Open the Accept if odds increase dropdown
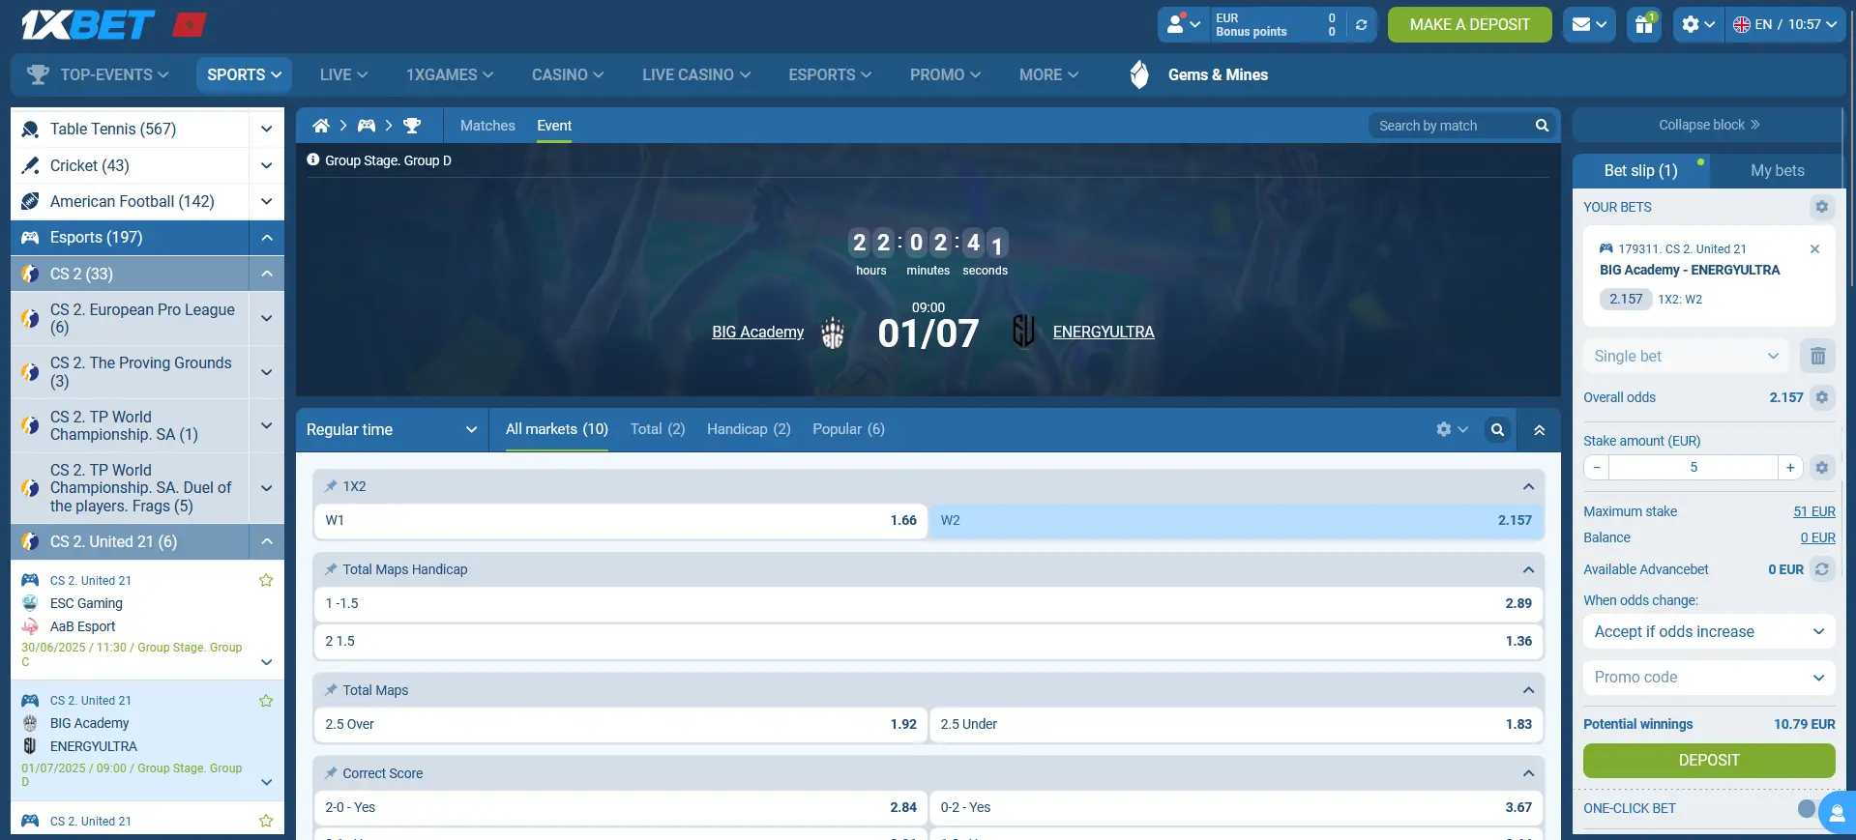Viewport: 1856px width, 840px height. pos(1708,632)
